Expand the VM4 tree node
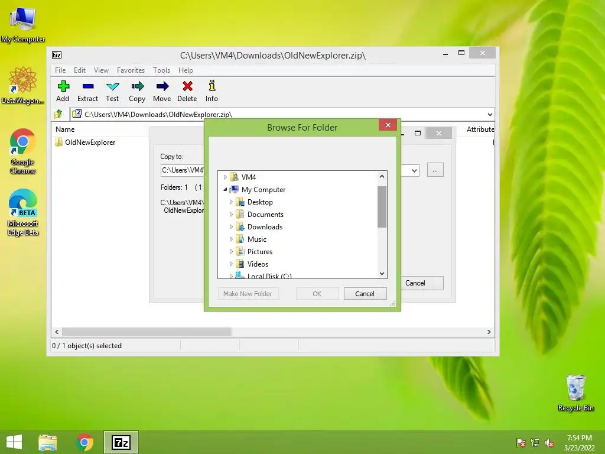The image size is (605, 454). [225, 177]
